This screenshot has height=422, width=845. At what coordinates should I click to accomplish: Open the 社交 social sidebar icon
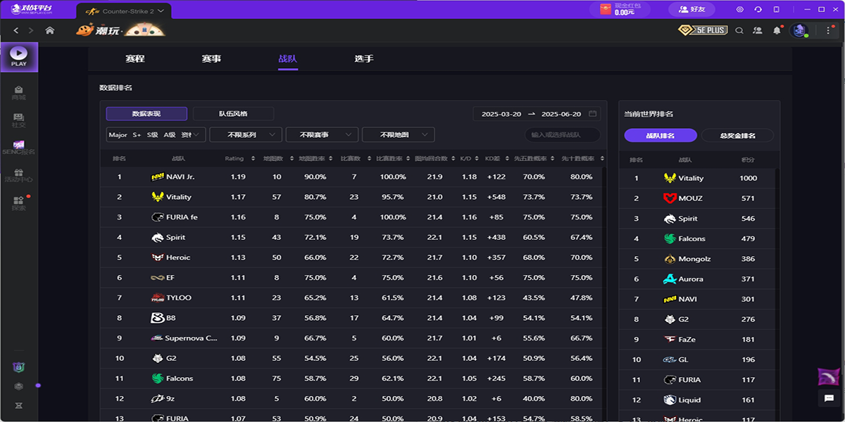click(x=19, y=120)
